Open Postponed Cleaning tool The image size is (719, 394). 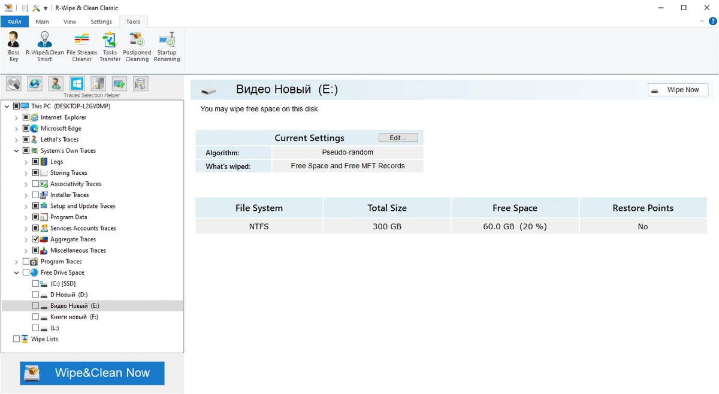pos(137,47)
